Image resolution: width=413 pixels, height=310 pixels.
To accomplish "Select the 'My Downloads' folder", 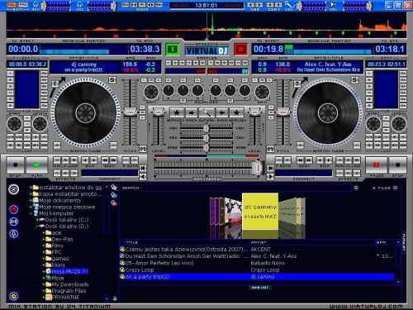I will 70,284.
